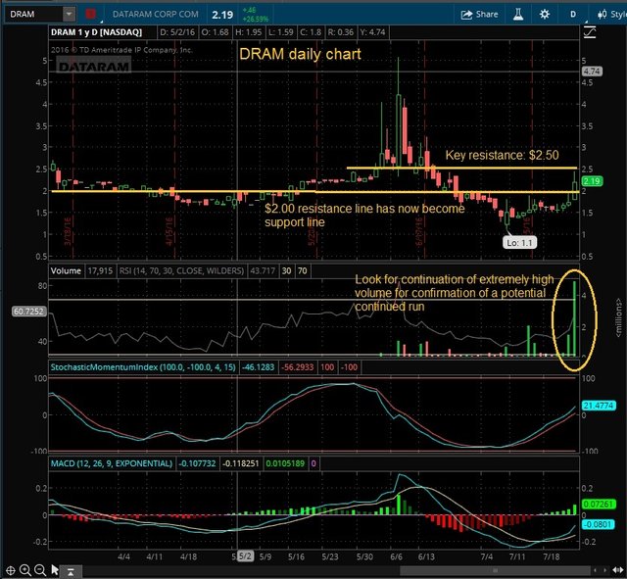Click the StochasticMomentumIndex study label
627x579 pixels.
143,367
